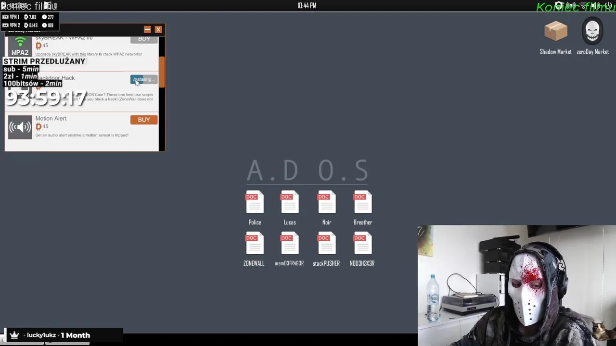Click the Motion Alert description text
Viewport: 616px width, 346px height.
[x=82, y=135]
